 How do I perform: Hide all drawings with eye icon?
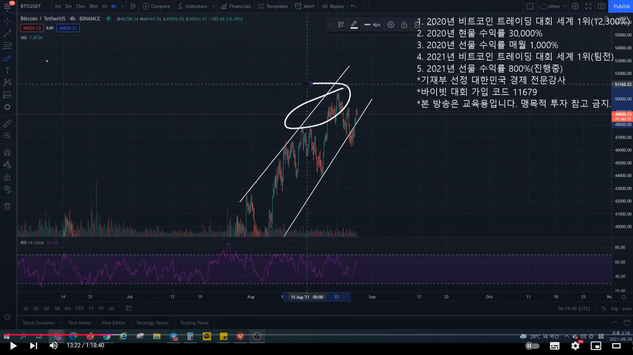click(7, 189)
